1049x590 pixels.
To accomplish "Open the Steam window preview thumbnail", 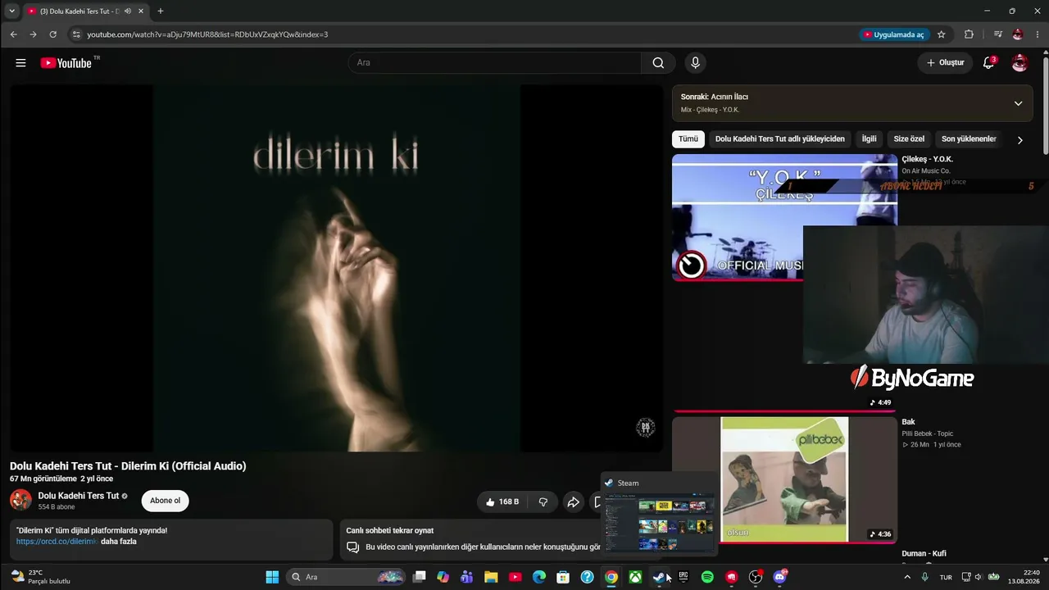I will tap(659, 521).
